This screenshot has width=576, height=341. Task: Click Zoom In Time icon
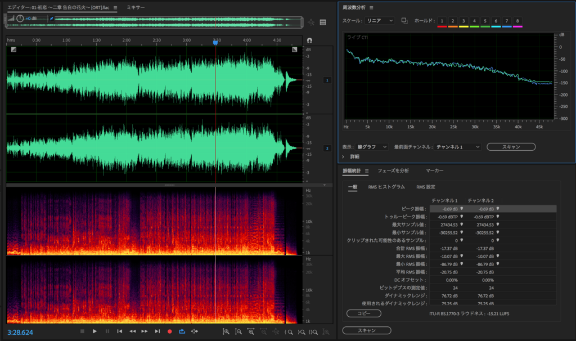pyautogui.click(x=251, y=332)
